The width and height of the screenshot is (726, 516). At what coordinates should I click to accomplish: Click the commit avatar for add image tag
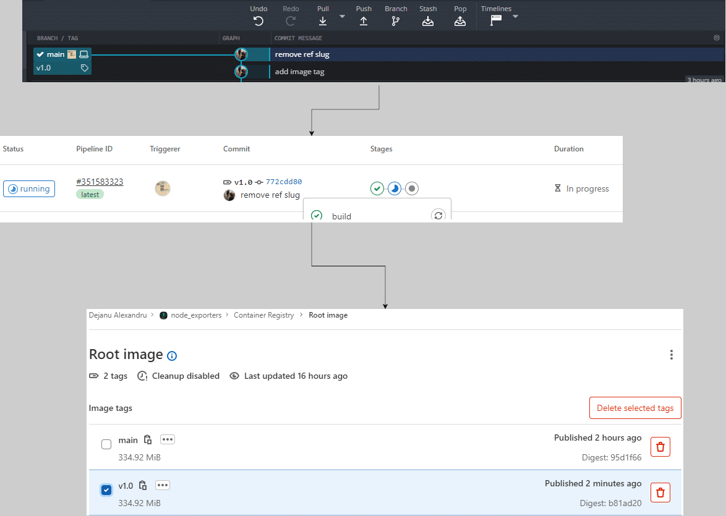point(241,71)
